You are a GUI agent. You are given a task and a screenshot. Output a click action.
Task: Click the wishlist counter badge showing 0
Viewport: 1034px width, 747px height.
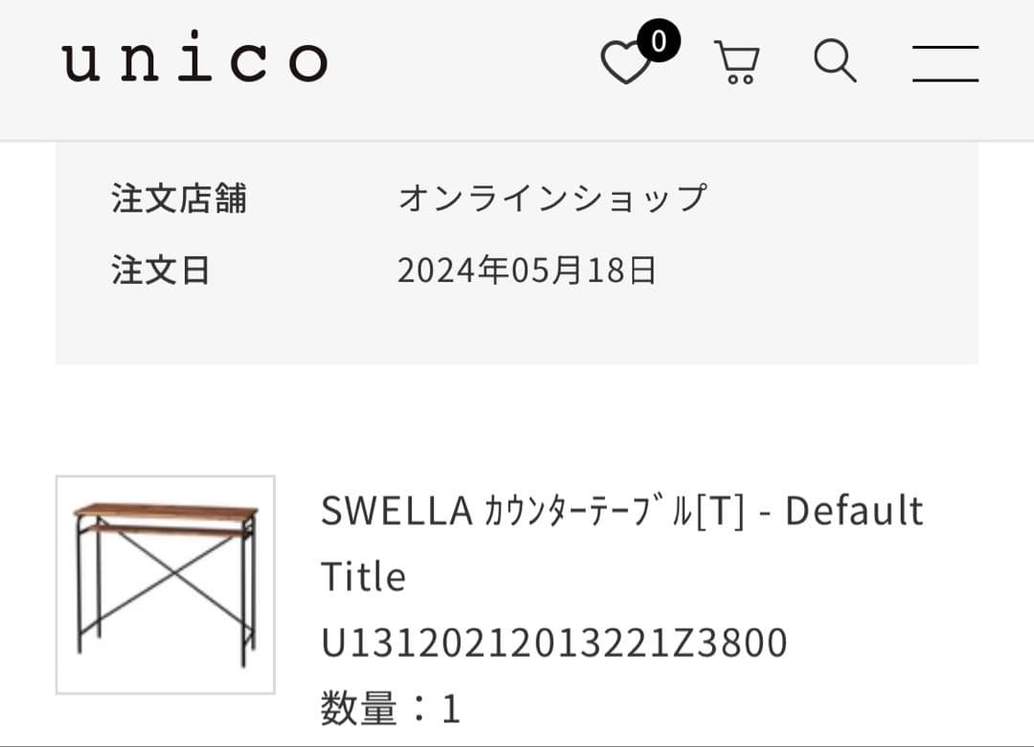pyautogui.click(x=660, y=41)
